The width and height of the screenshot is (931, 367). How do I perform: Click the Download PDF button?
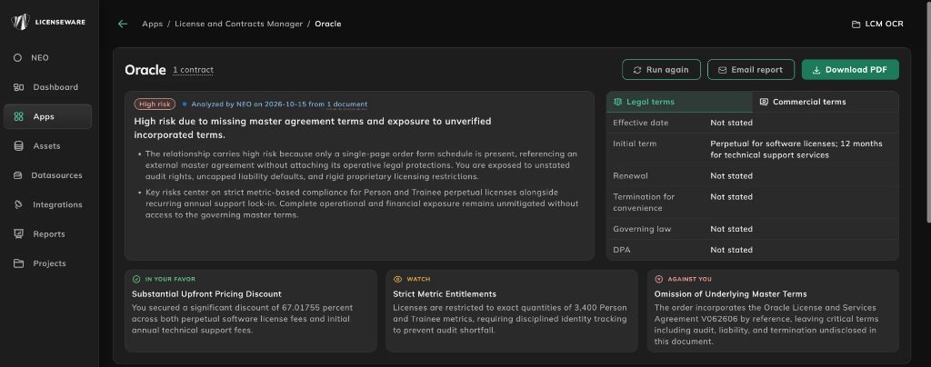point(850,69)
